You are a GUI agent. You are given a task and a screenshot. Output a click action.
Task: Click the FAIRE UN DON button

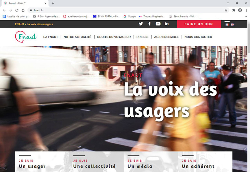(199, 24)
